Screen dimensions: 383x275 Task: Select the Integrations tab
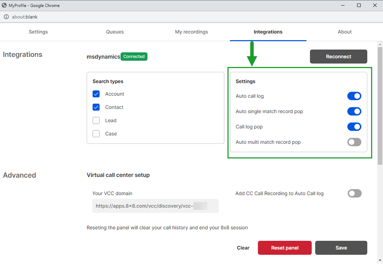[x=268, y=32]
